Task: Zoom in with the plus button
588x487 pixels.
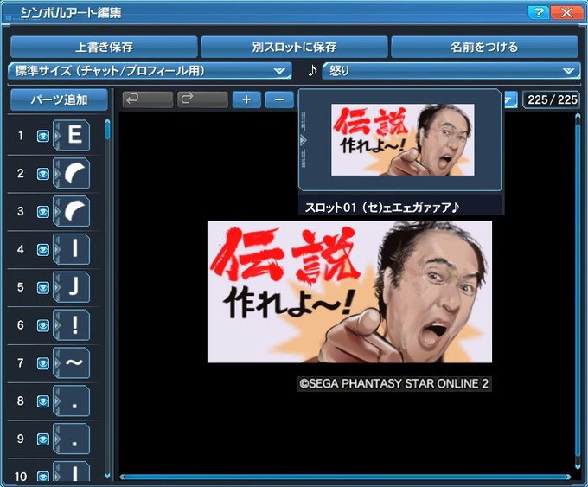Action: click(x=246, y=99)
